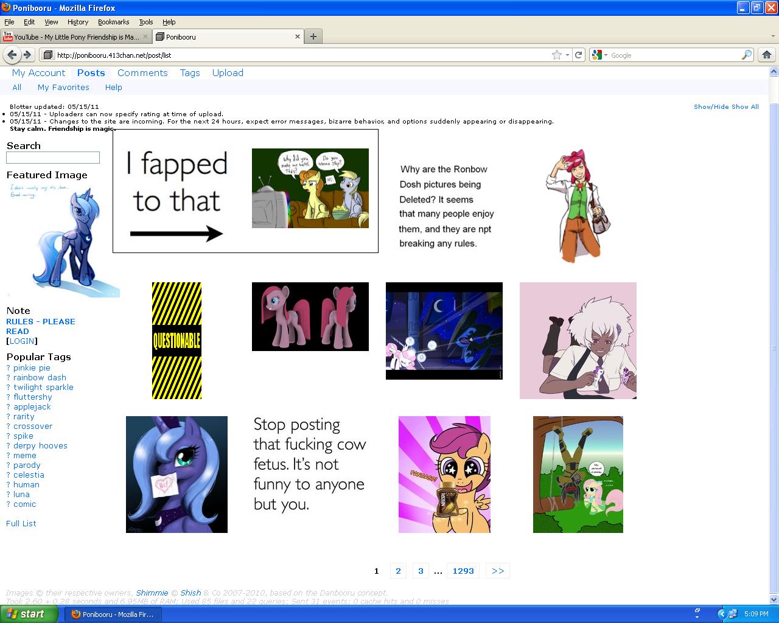779x623 pixels.
Task: Go to page 3 of posts
Action: click(x=421, y=571)
